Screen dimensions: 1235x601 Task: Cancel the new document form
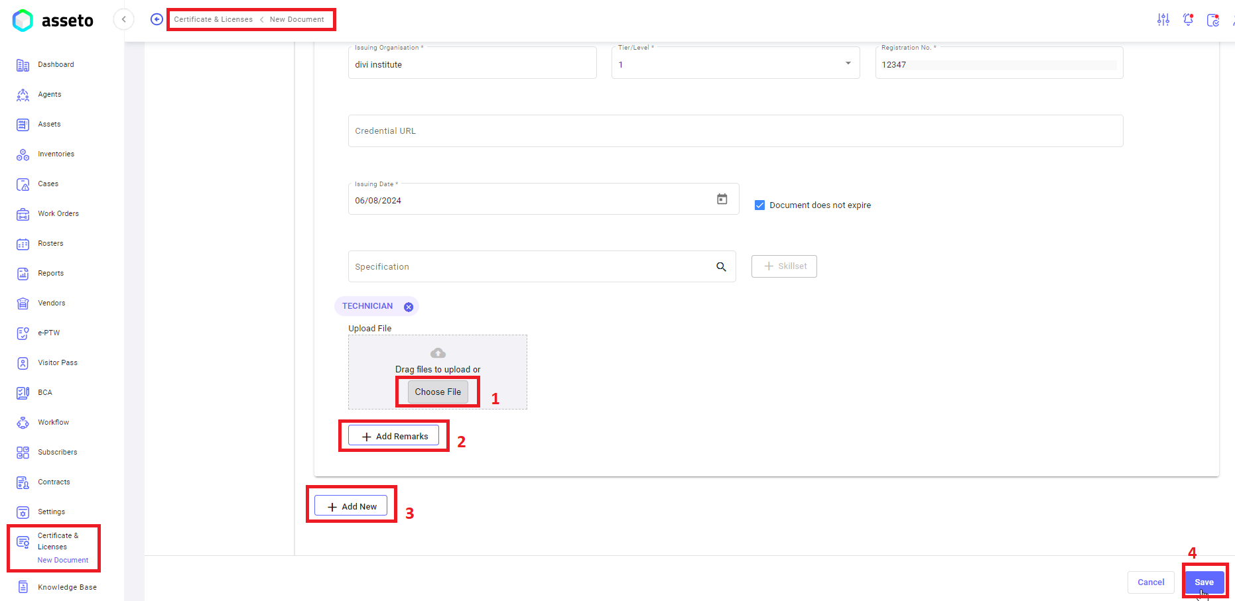click(x=1151, y=582)
